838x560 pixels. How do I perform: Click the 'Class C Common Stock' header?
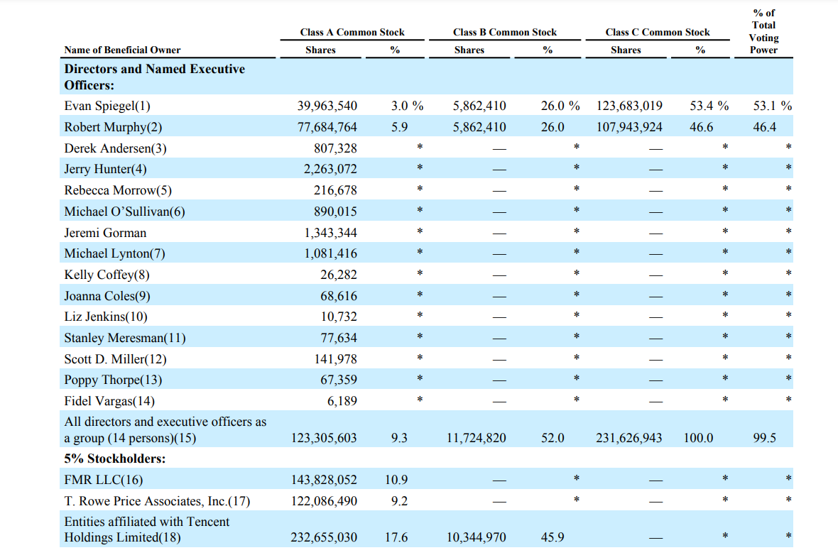click(658, 32)
